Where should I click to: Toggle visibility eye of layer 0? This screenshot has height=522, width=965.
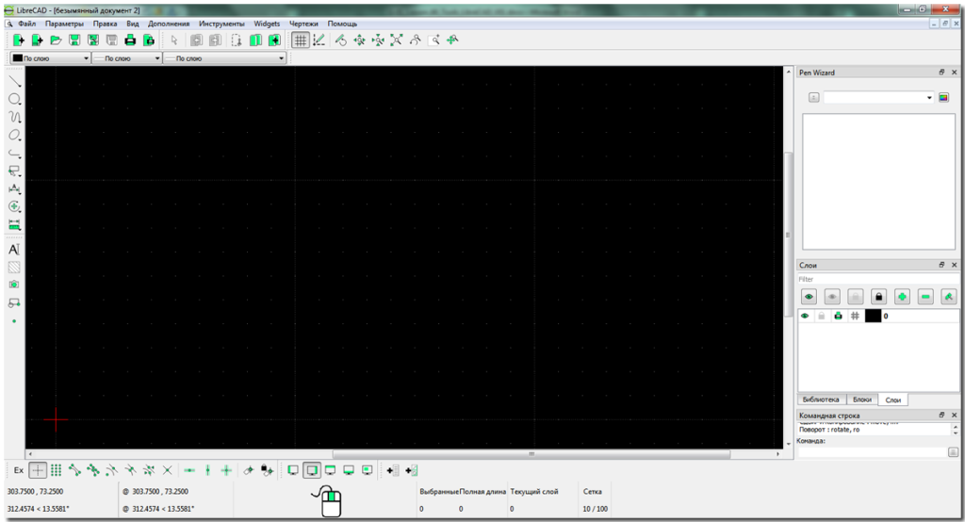(806, 317)
